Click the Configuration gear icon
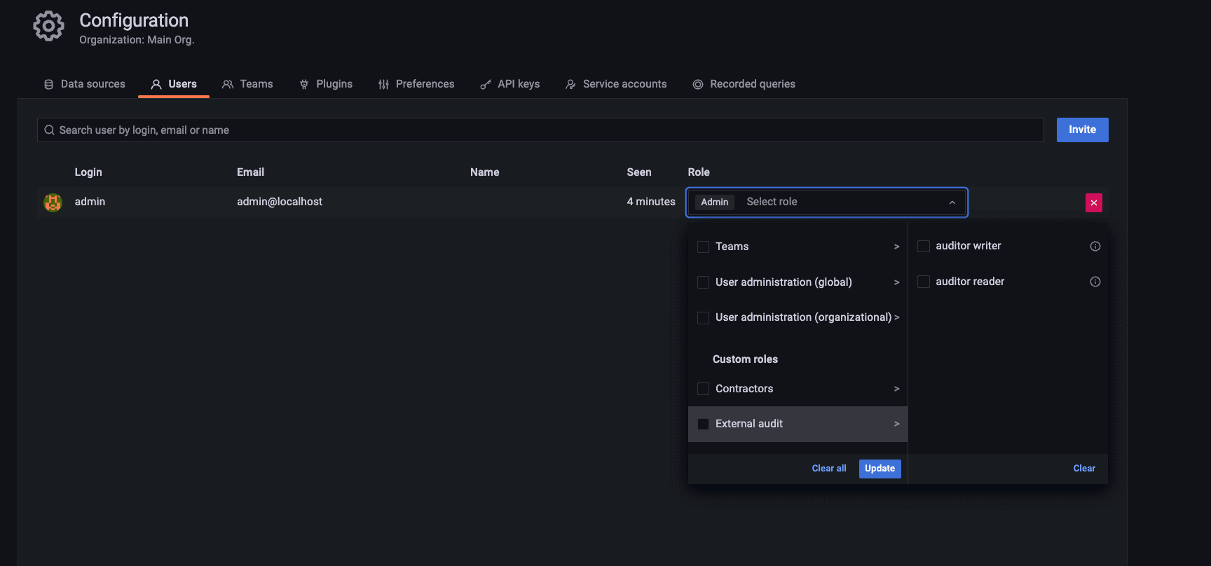Screen dimensions: 1211x566 tap(48, 27)
